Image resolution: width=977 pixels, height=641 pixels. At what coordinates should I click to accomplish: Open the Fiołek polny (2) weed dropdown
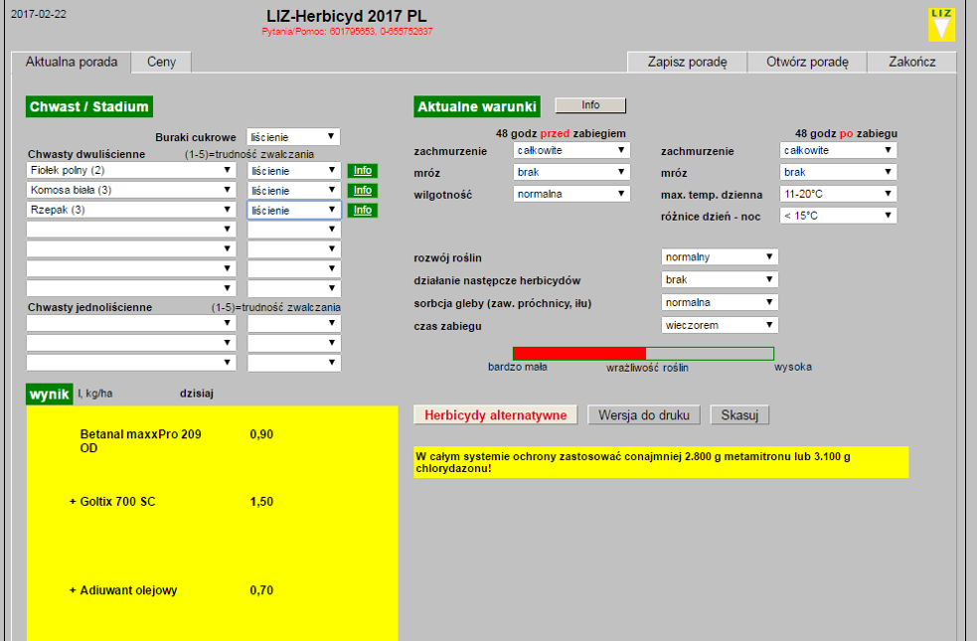[131, 170]
